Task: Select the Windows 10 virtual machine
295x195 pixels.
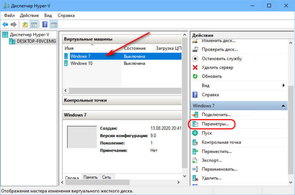Action: 81,64
